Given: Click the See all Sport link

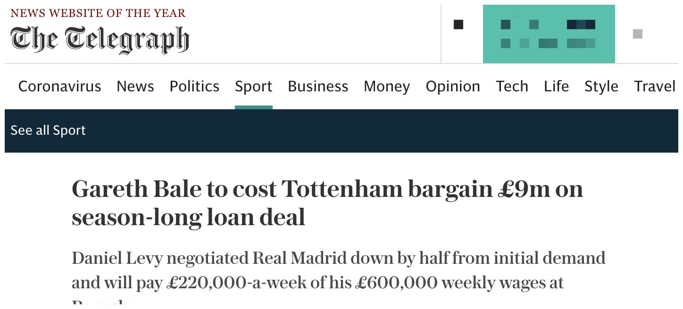Looking at the screenshot, I should click(x=48, y=130).
